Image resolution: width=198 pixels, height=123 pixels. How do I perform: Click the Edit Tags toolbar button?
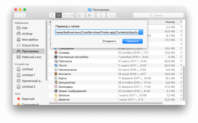(111, 15)
